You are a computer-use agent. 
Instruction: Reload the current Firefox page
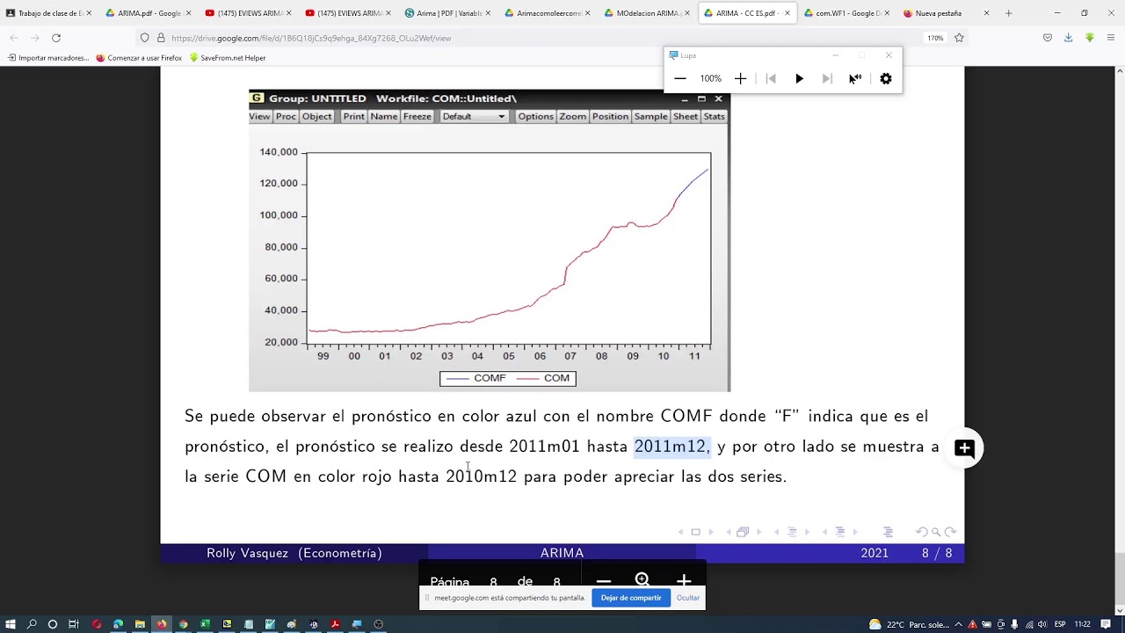point(56,38)
